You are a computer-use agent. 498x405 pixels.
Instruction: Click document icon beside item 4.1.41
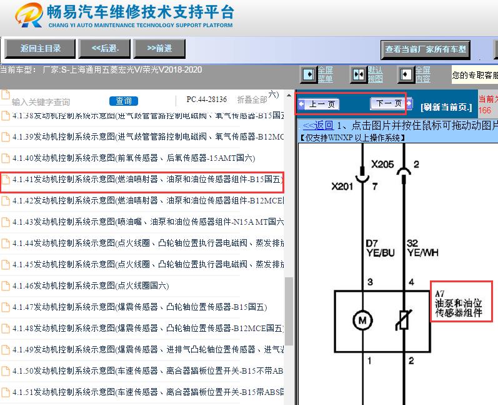tap(6, 180)
